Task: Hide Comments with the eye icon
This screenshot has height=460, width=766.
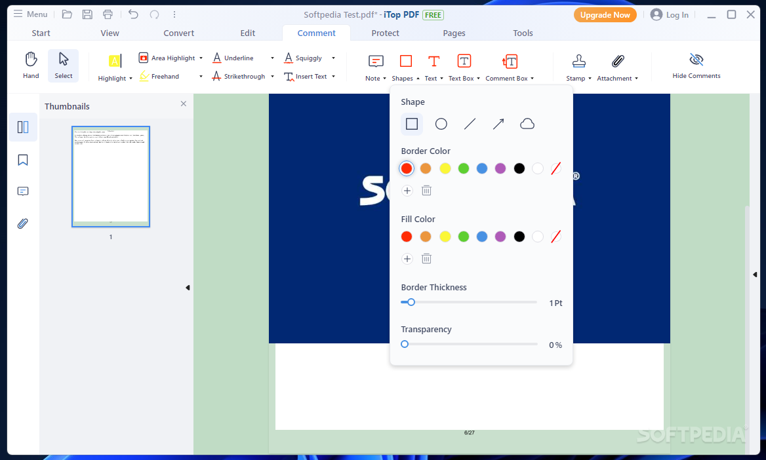Action: 696,60
